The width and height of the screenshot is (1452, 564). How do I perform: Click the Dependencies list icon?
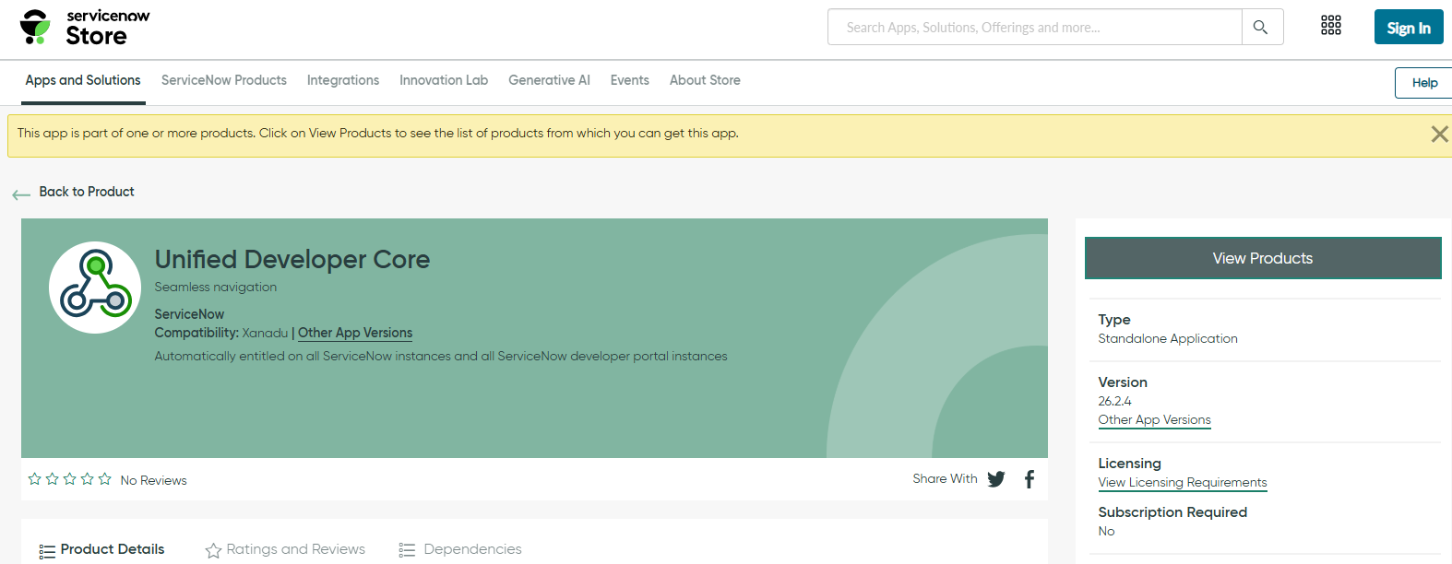click(x=407, y=550)
